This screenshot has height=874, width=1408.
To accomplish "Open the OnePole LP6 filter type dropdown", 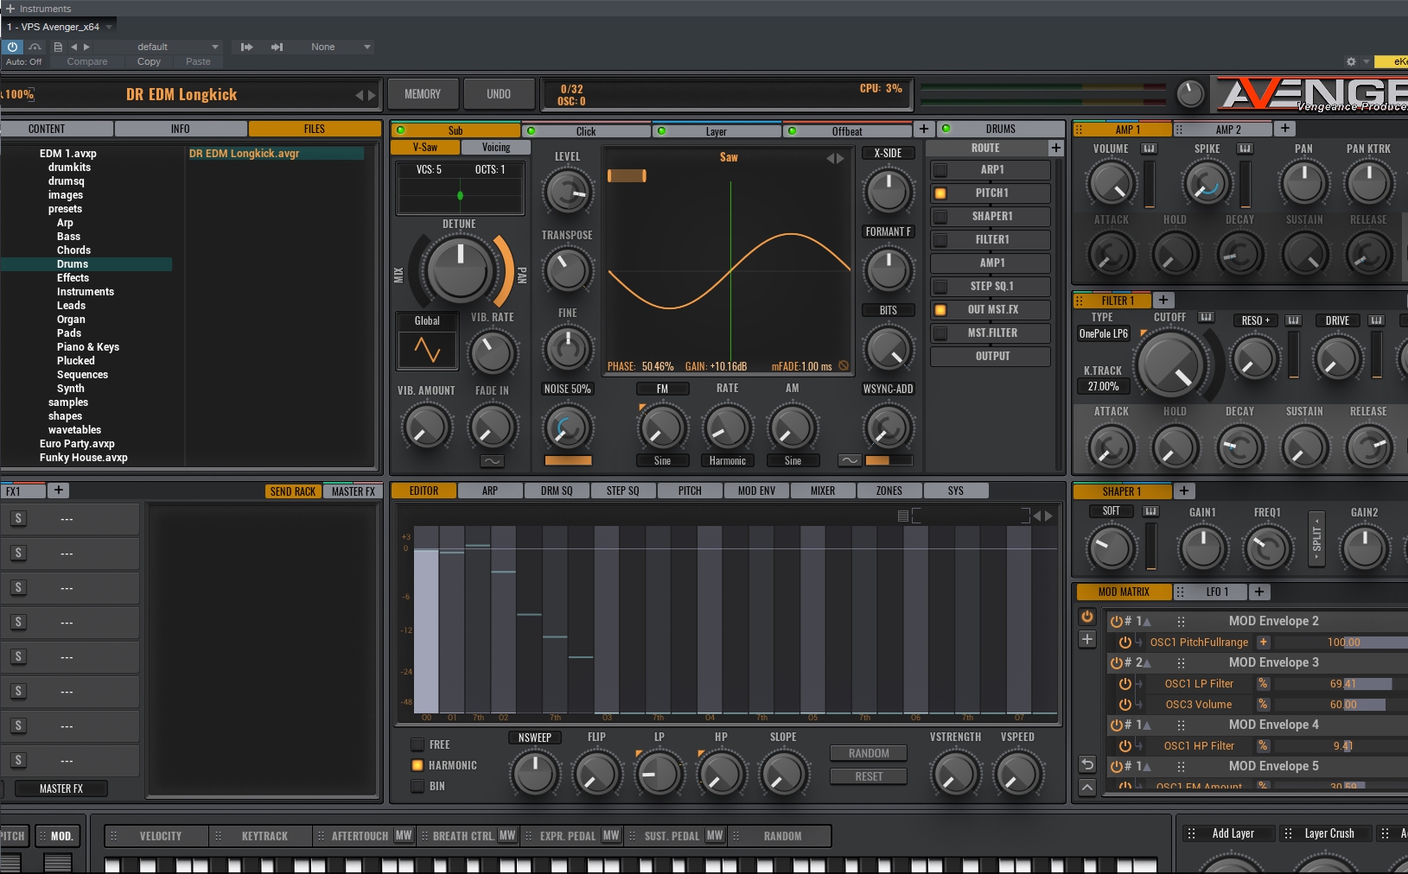I will pos(1103,333).
